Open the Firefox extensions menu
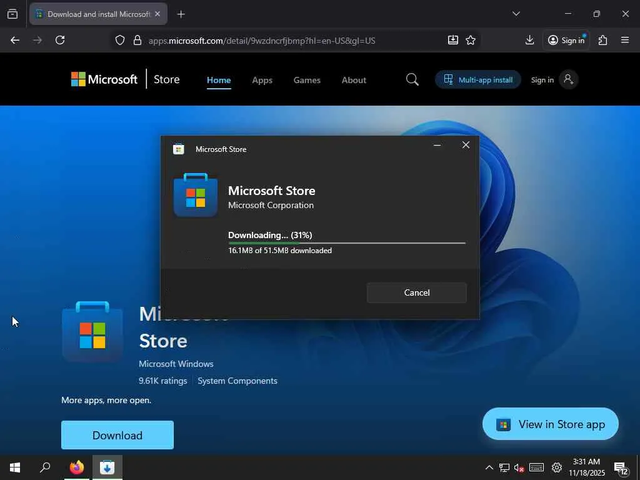The width and height of the screenshot is (640, 480). coord(602,40)
